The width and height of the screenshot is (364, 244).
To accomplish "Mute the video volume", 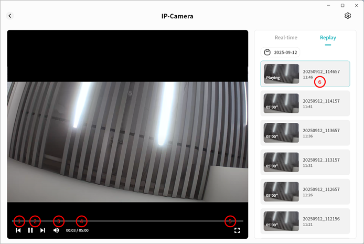I will pos(56,230).
